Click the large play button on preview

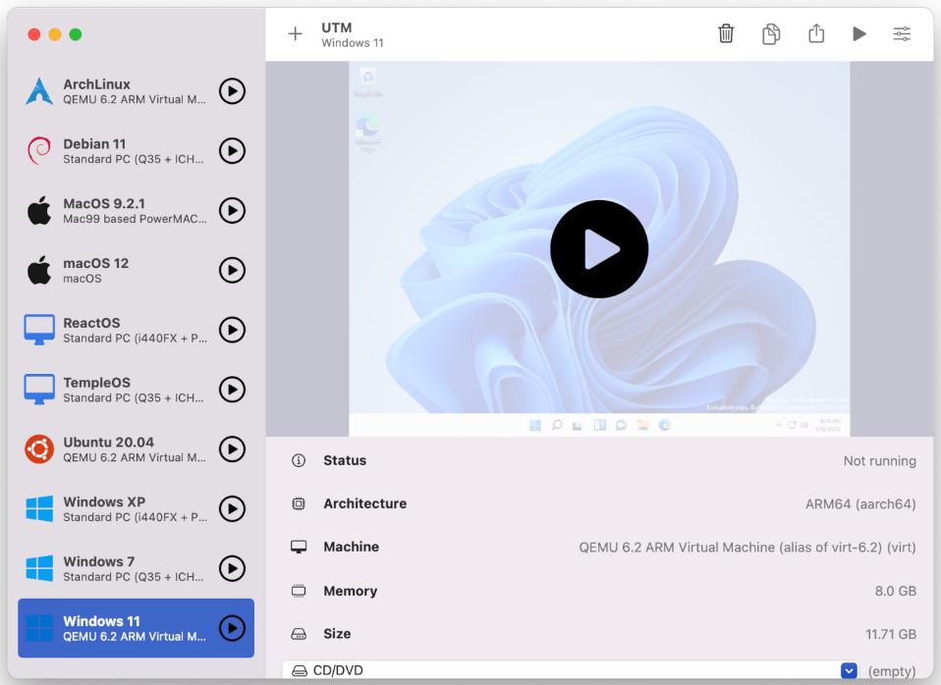click(599, 249)
